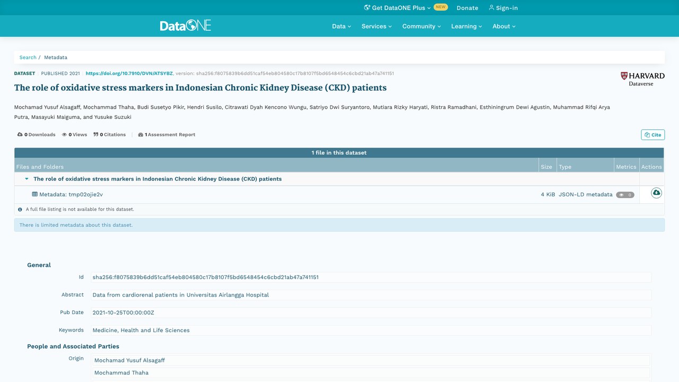Image resolution: width=679 pixels, height=382 pixels.
Task: Open the Learning menu
Action: pos(467,26)
